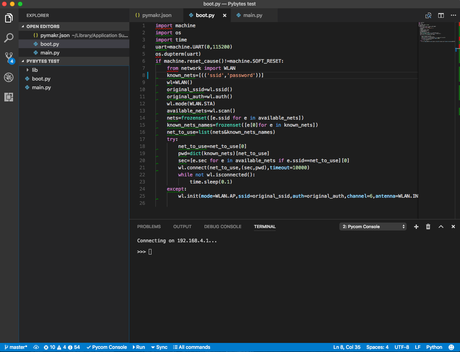Collapse the Open Editors section
The height and width of the screenshot is (352, 460).
(38, 26)
